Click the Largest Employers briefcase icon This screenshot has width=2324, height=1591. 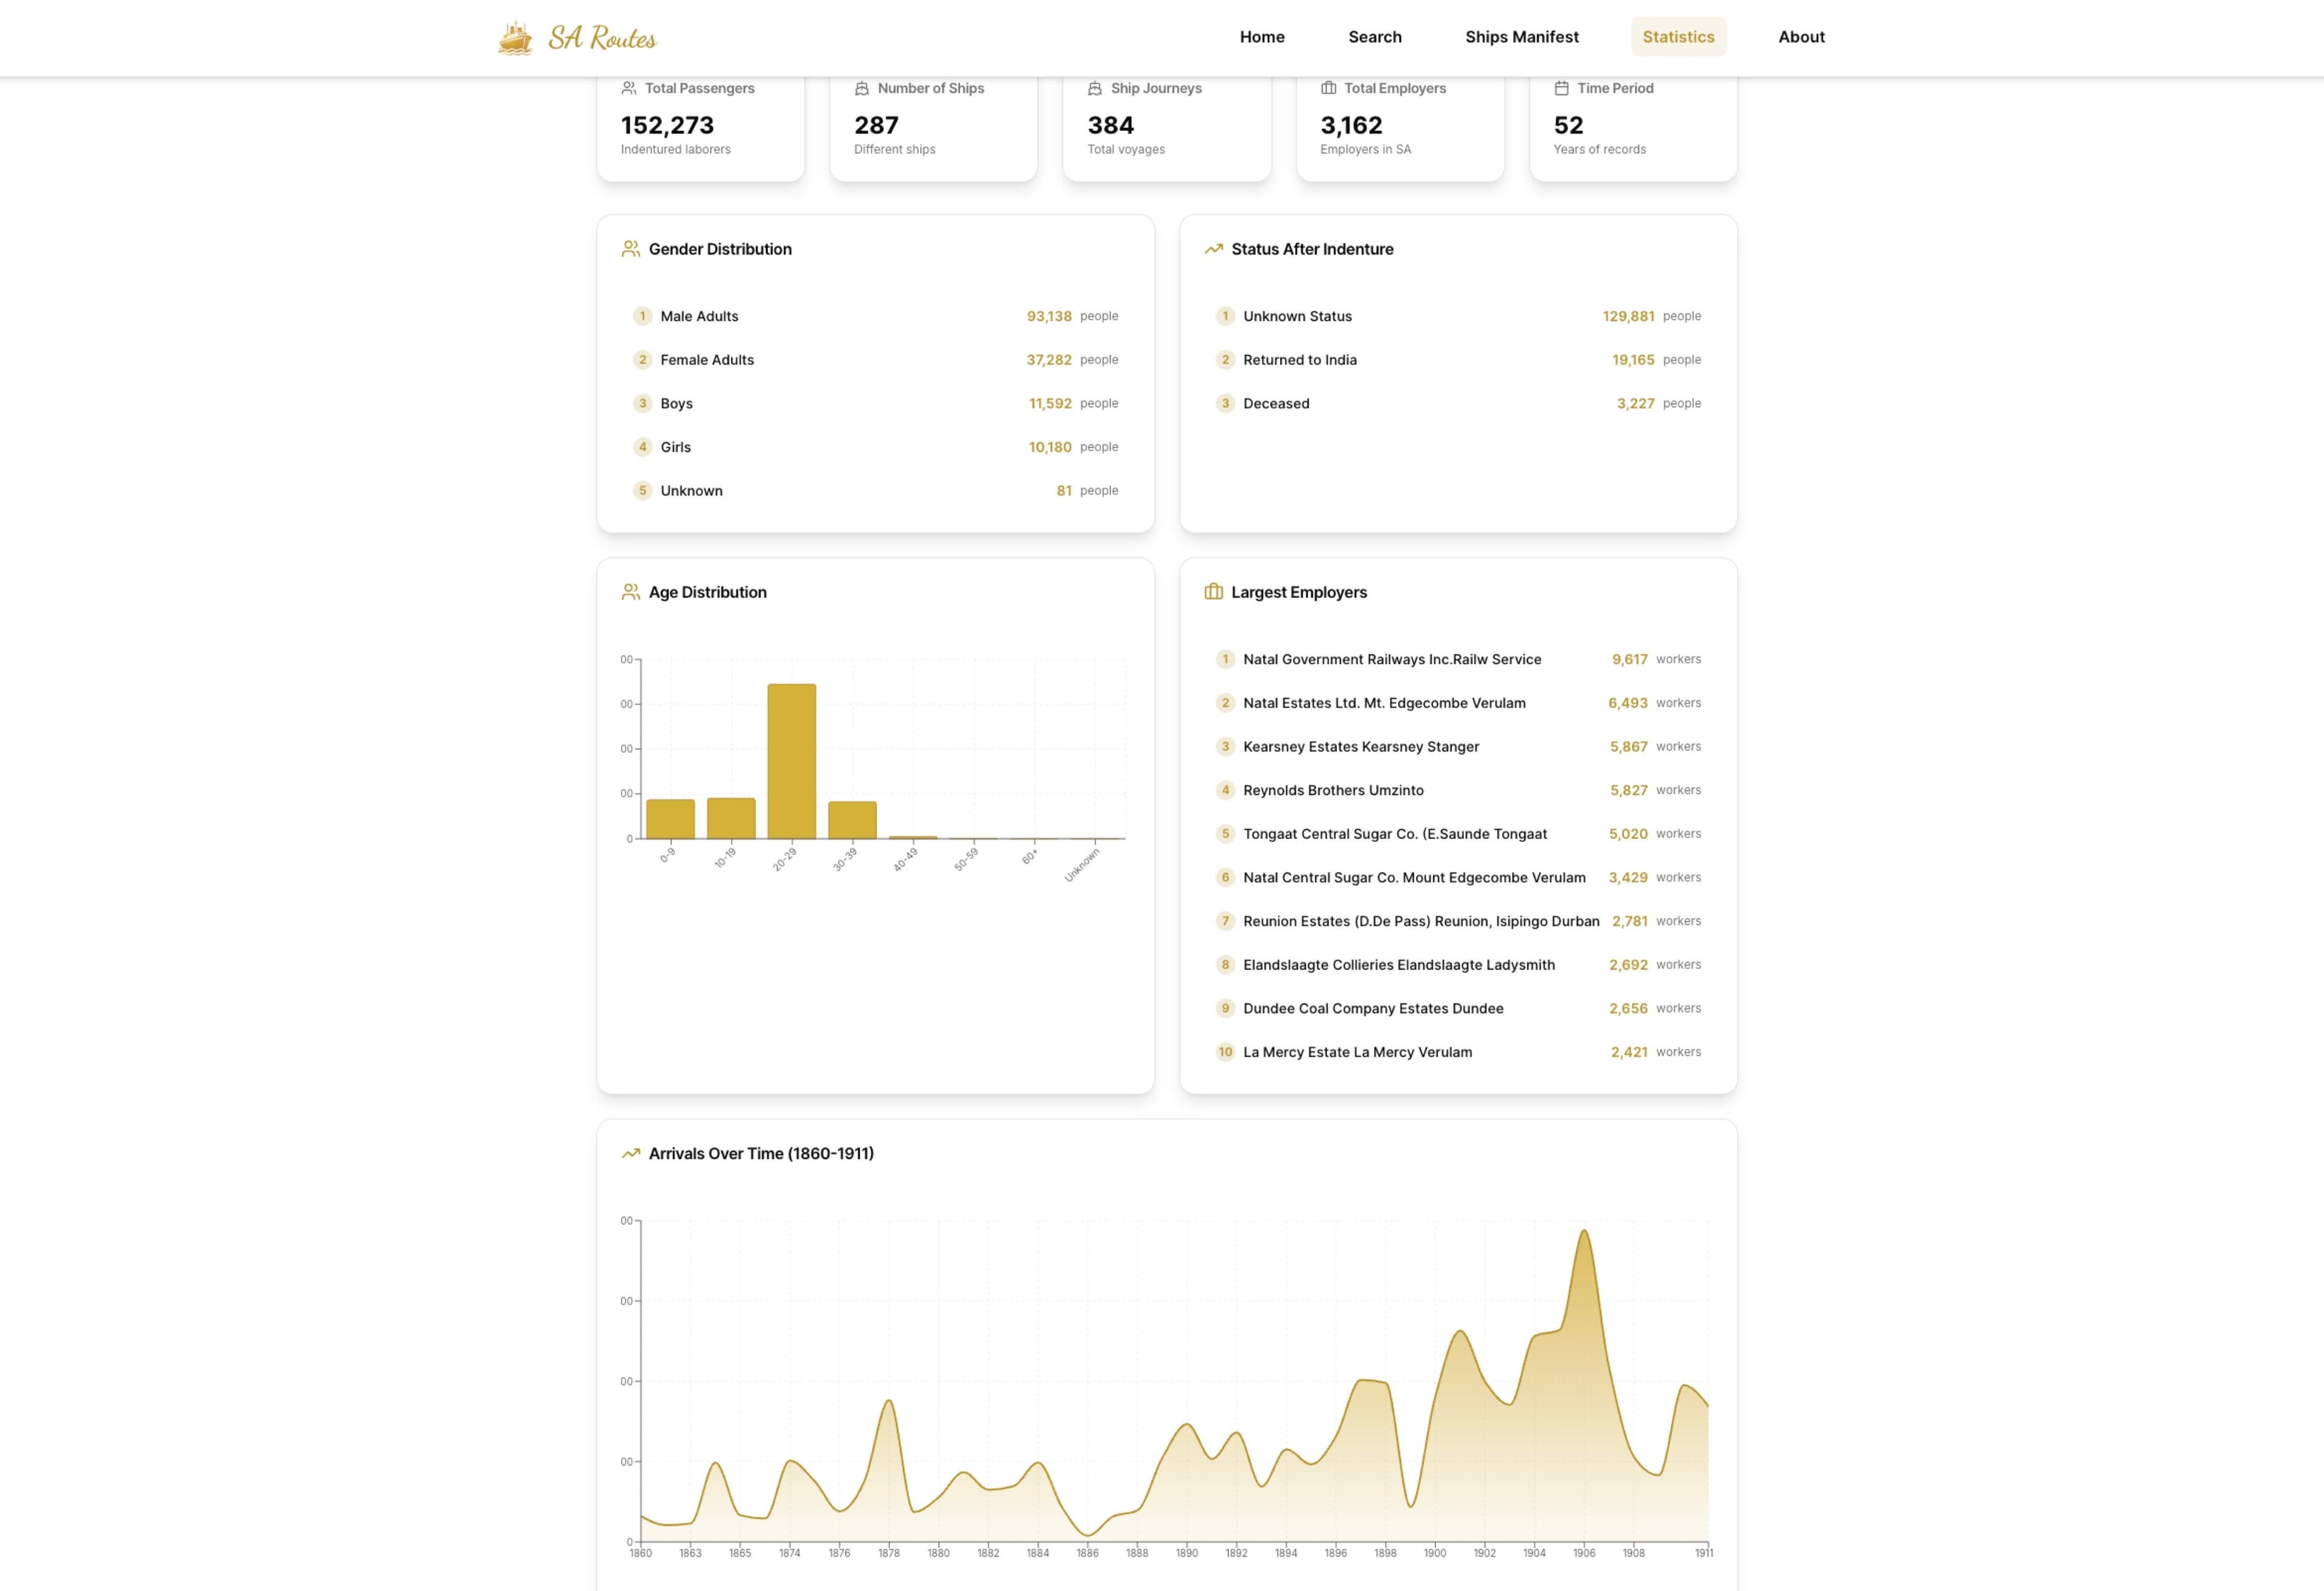pyautogui.click(x=1213, y=592)
